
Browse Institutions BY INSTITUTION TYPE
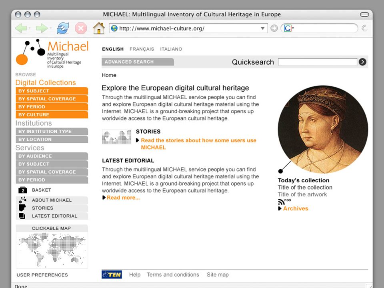point(52,131)
